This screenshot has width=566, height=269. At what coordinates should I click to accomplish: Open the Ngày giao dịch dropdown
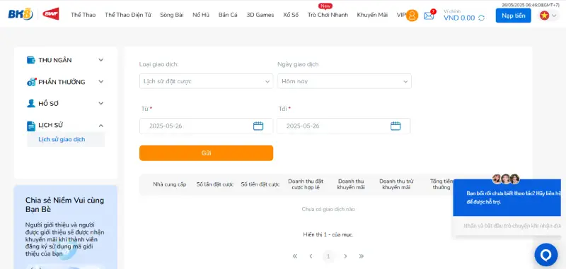click(x=345, y=81)
